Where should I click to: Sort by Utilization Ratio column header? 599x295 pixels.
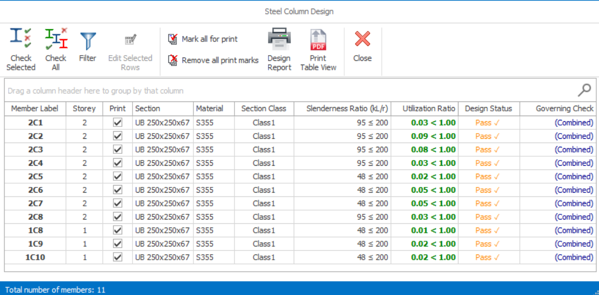click(428, 109)
